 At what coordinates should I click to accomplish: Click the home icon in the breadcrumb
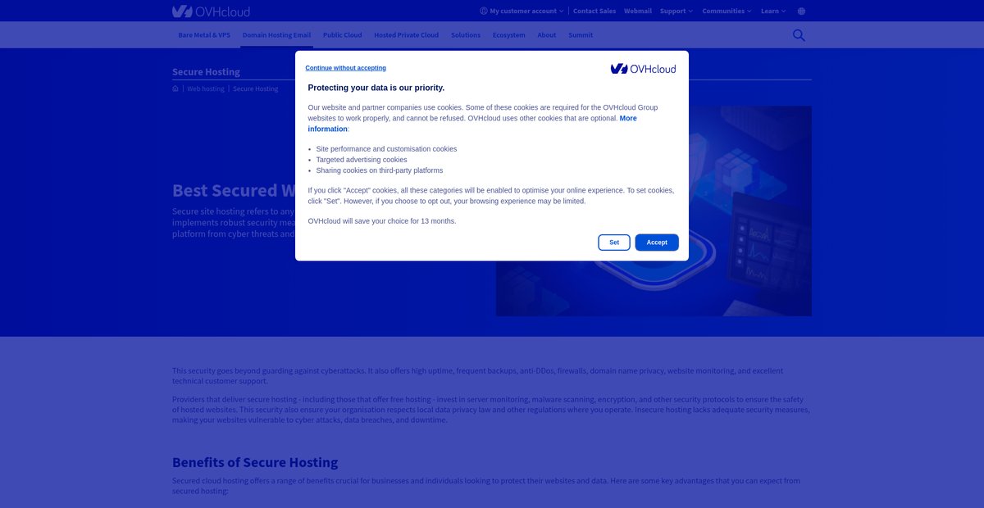(x=175, y=88)
